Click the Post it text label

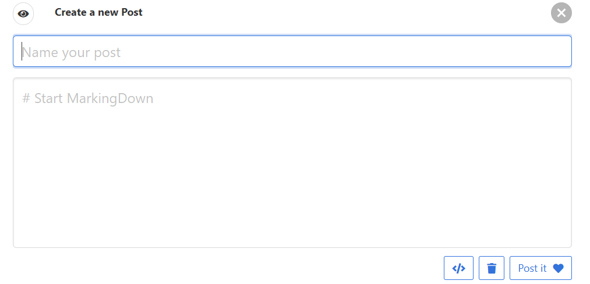(532, 268)
